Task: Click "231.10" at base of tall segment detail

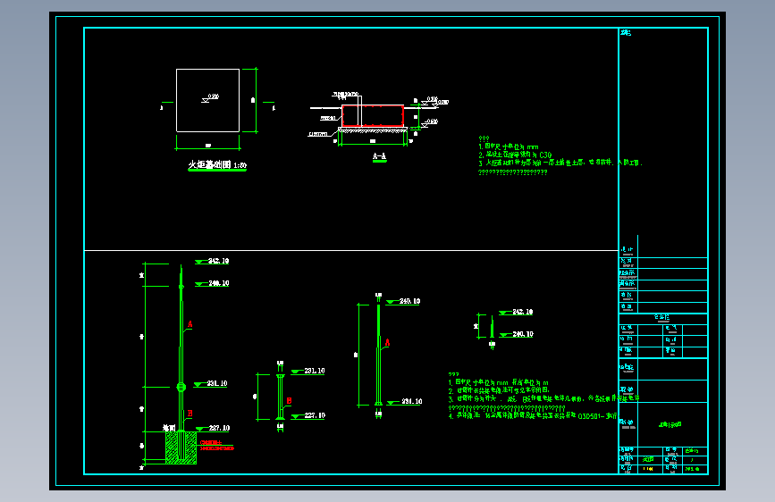Action: point(412,401)
